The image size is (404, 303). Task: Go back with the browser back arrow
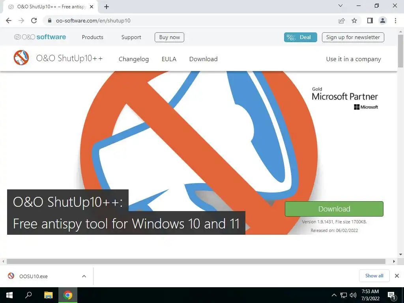click(x=9, y=21)
